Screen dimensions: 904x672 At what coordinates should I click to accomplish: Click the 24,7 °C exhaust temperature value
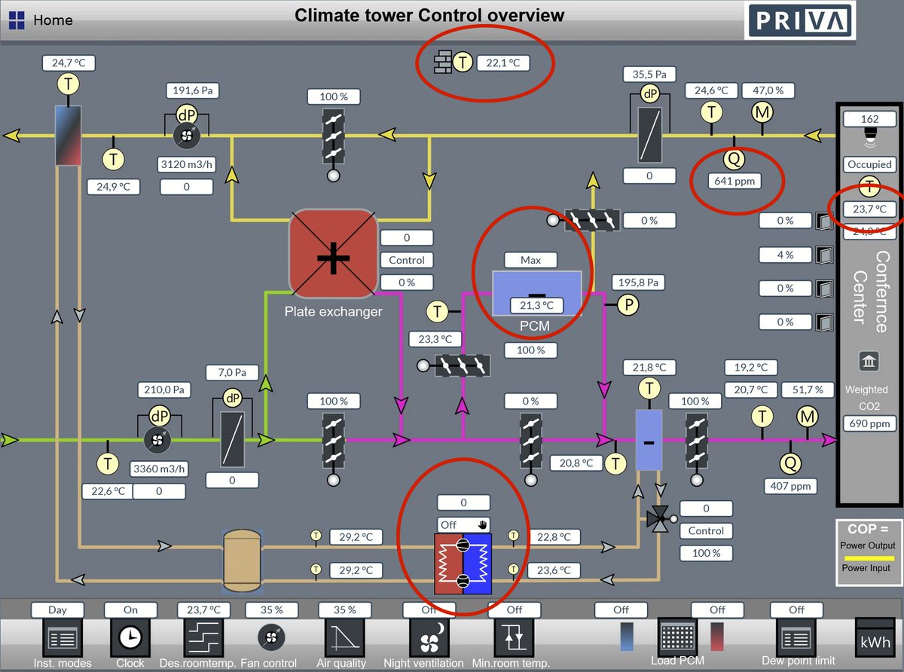click(x=69, y=63)
